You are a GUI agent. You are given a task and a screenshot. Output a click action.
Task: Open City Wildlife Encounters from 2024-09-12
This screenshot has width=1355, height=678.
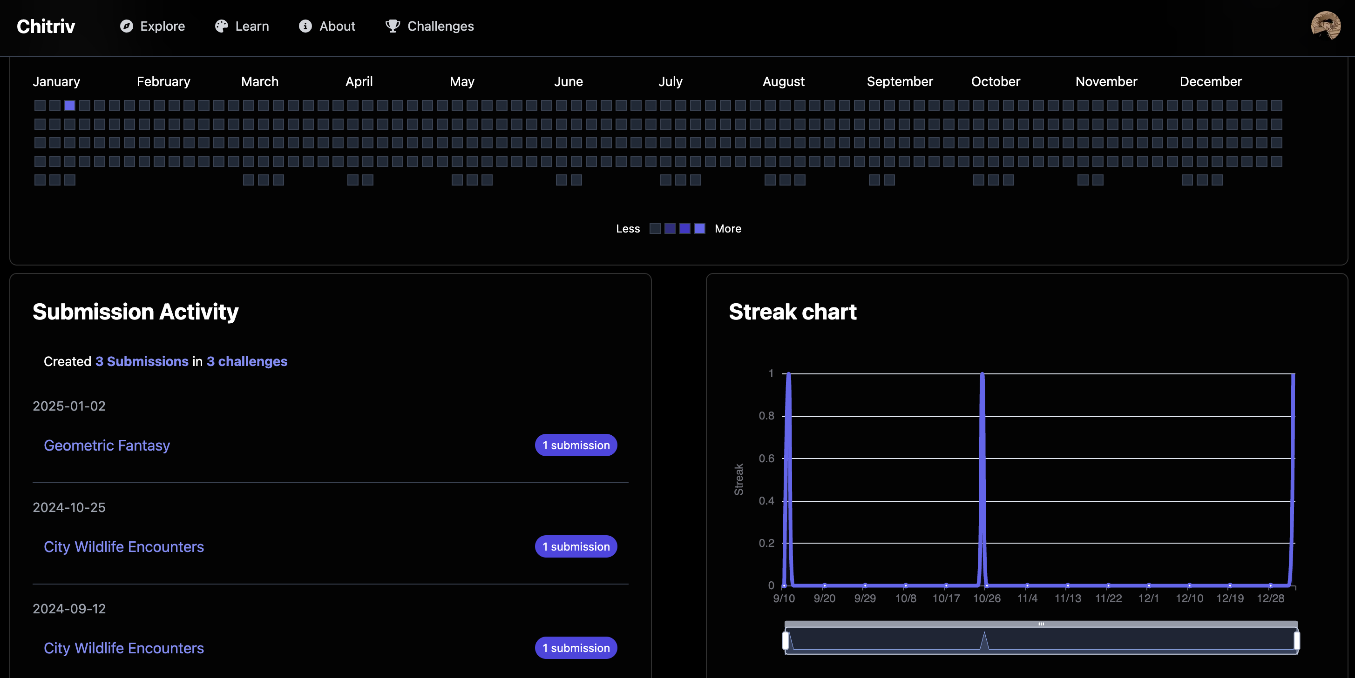[x=123, y=648]
